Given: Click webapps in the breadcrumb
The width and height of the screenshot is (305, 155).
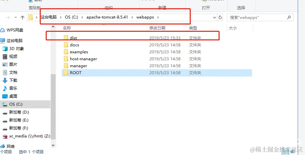Looking at the screenshot, I should 145,17.
